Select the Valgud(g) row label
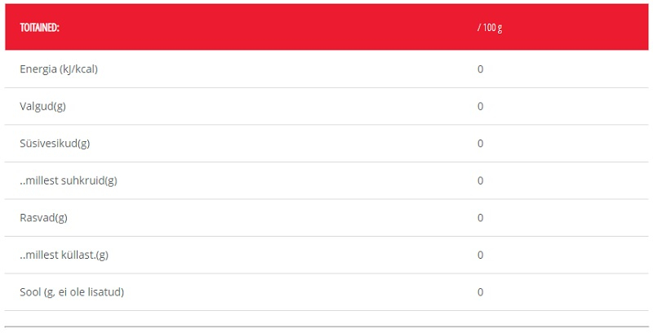Image resolution: width=653 pixels, height=333 pixels. tap(43, 106)
